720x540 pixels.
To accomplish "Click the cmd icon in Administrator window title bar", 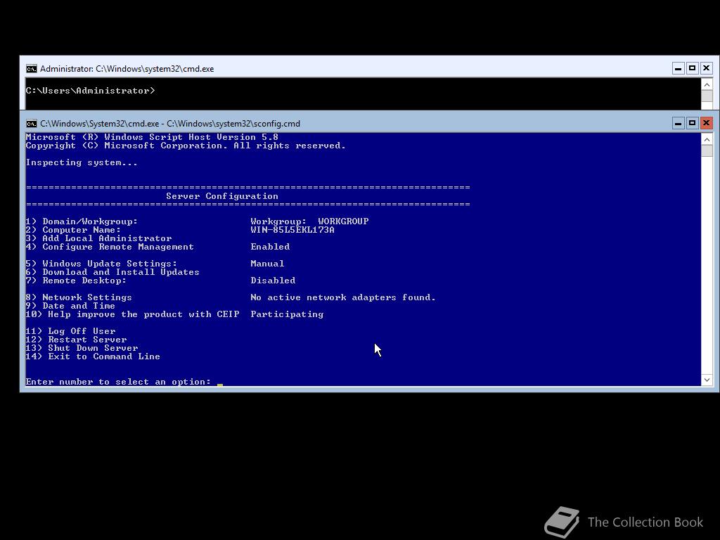I will click(31, 69).
